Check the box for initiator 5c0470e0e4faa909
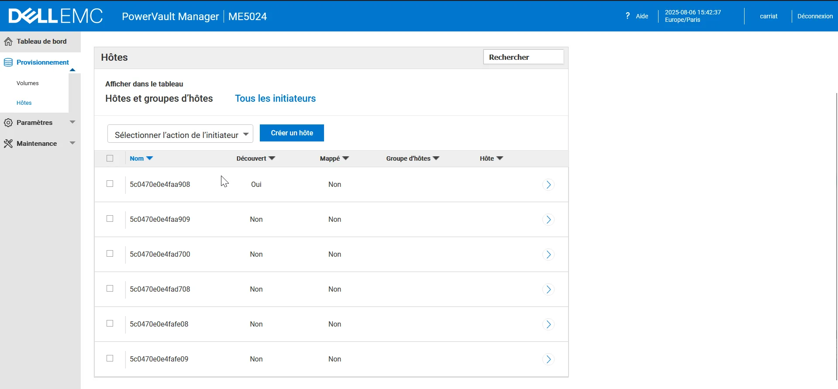 tap(110, 219)
